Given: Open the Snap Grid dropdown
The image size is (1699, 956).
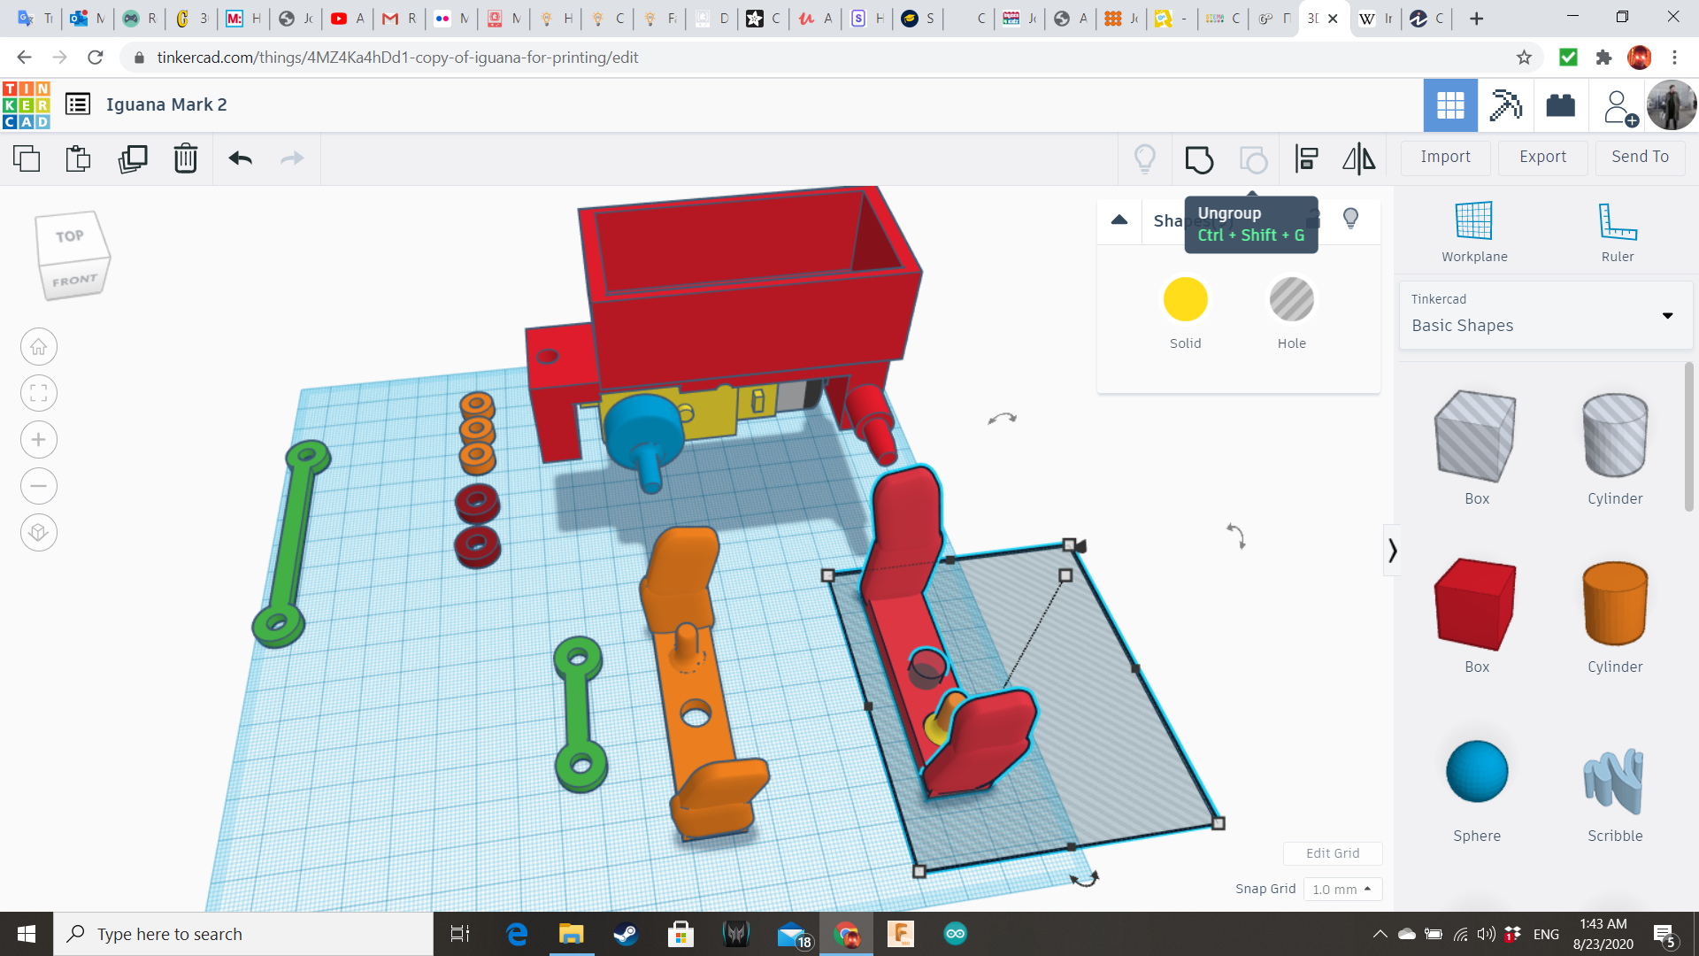Looking at the screenshot, I should pos(1342,889).
